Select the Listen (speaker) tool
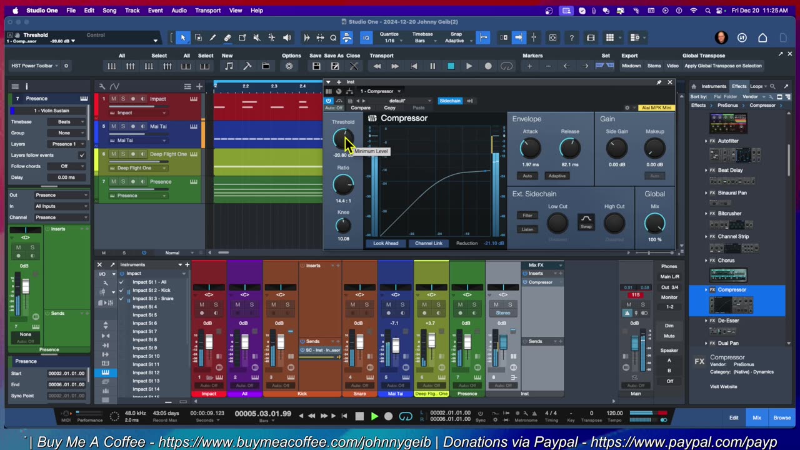Image resolution: width=800 pixels, height=450 pixels. [287, 38]
